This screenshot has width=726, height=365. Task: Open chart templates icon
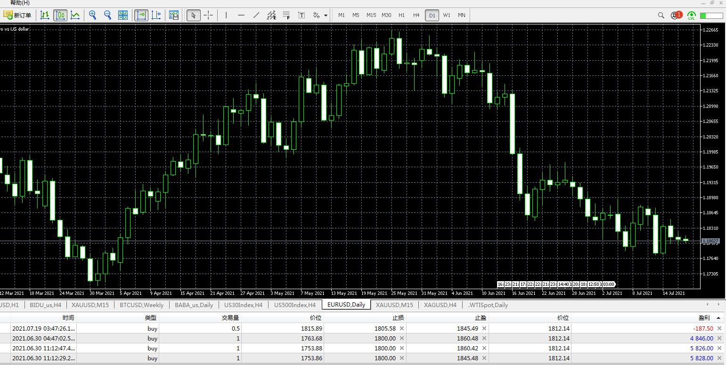(174, 15)
